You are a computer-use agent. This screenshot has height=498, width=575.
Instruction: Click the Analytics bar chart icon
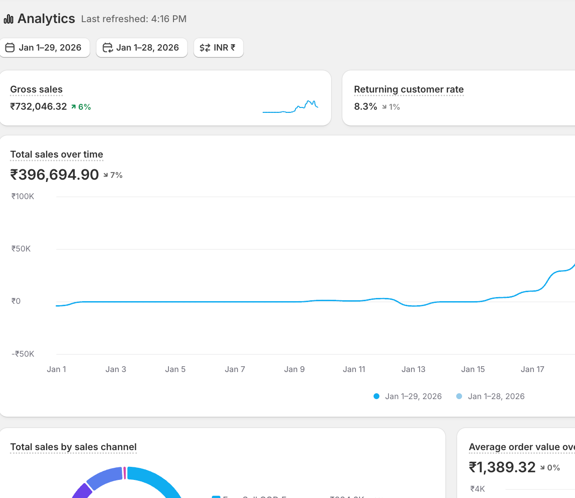(8, 19)
